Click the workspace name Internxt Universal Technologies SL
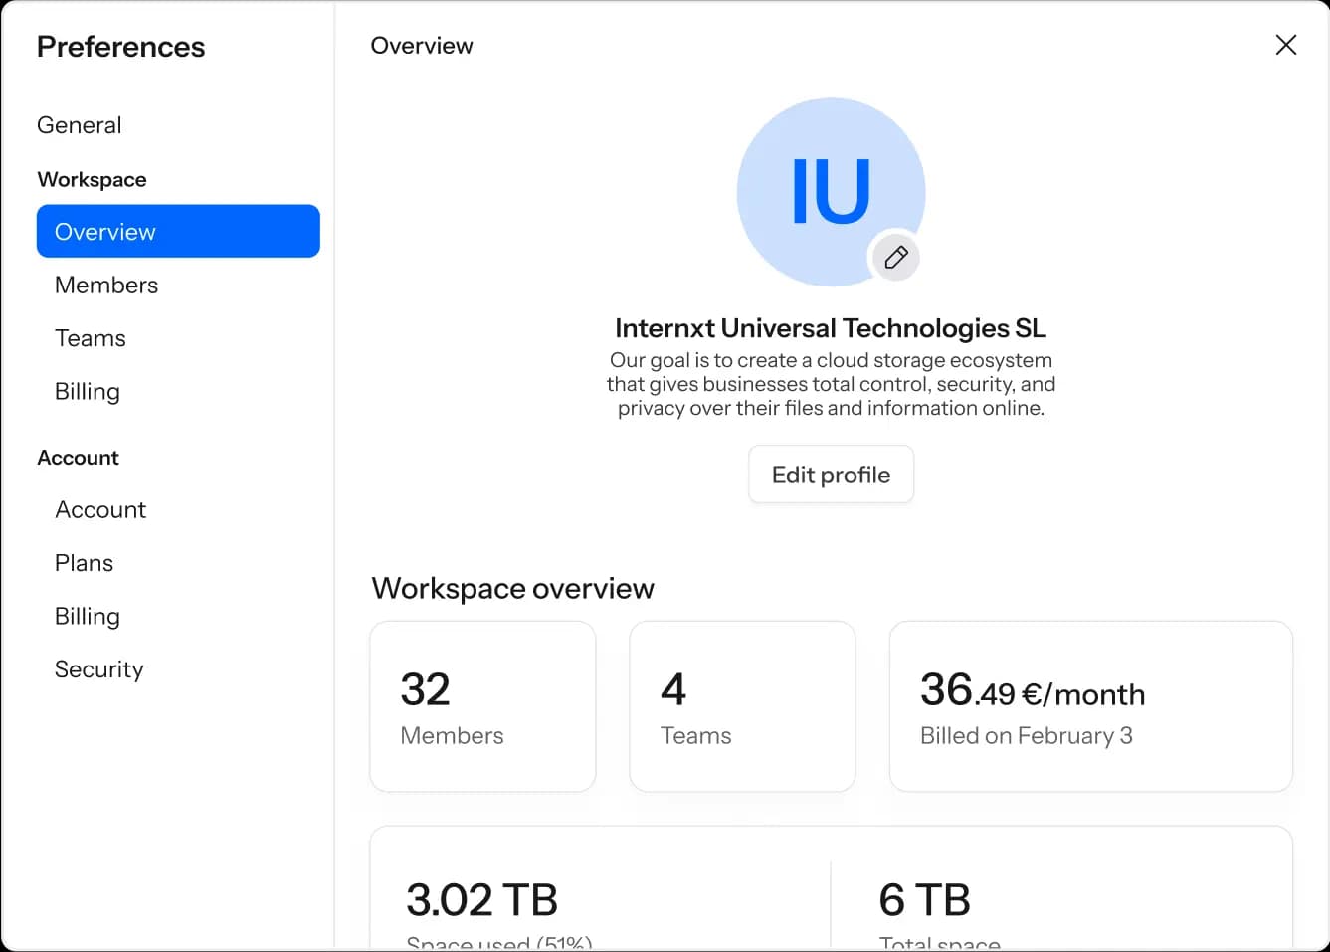 coord(831,327)
